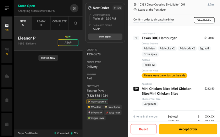Image resolution: width=220 pixels, height=137 pixels.
Task: Open store settings sliders icon
Action: point(74,8)
